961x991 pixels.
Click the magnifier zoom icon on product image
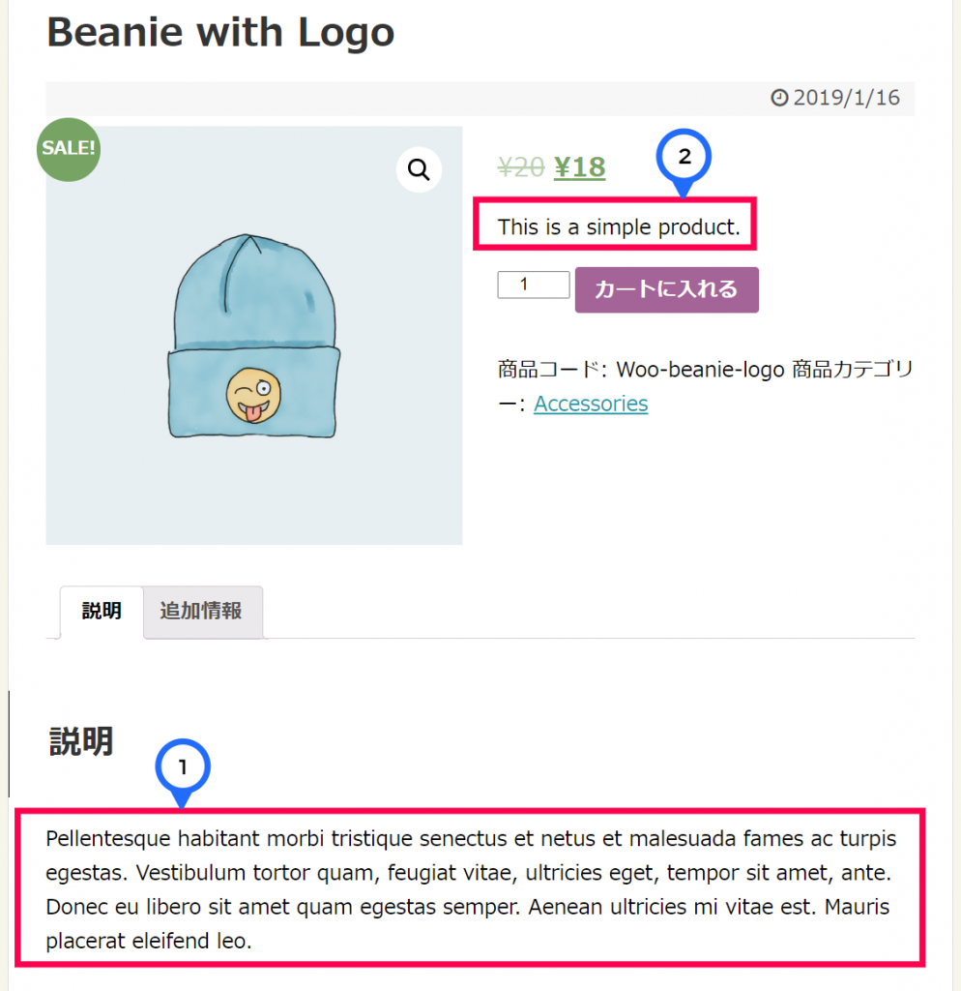pos(419,169)
